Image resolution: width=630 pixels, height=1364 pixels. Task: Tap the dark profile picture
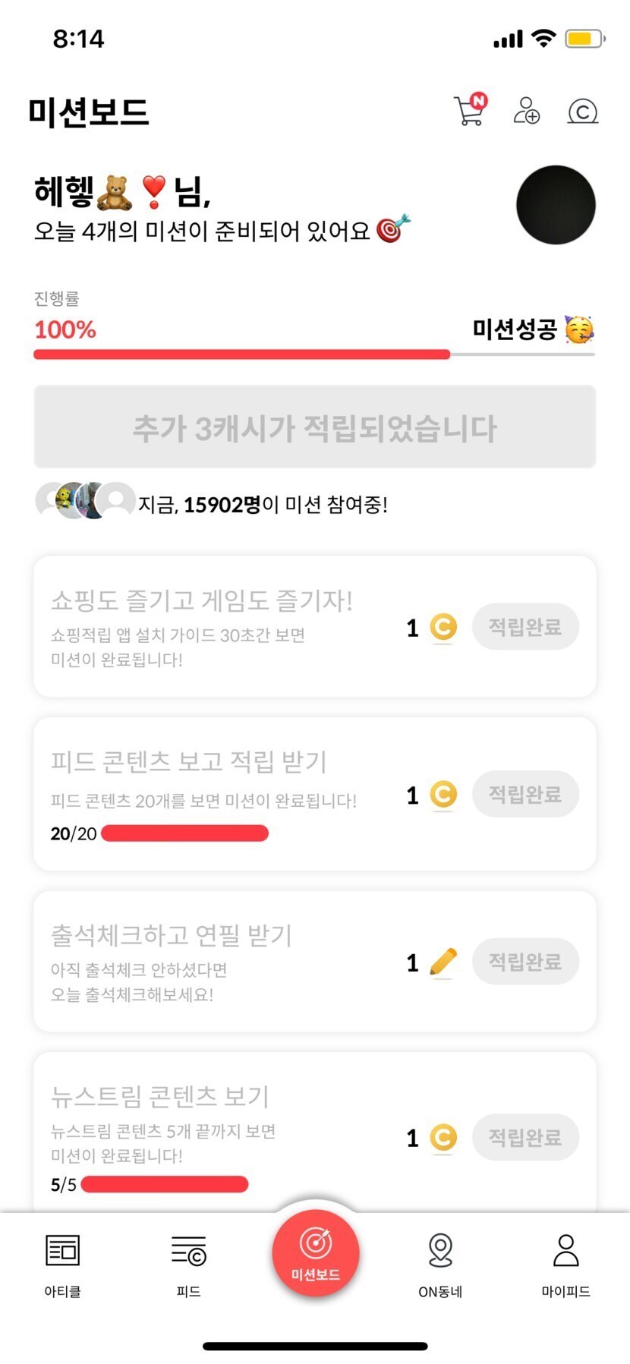556,205
